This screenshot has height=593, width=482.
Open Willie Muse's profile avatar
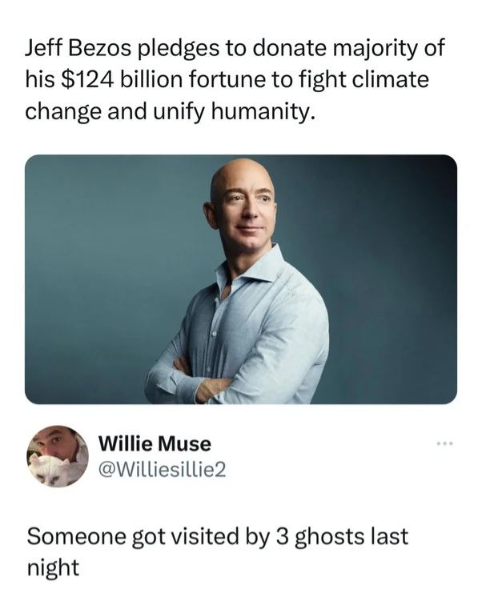pos(58,456)
